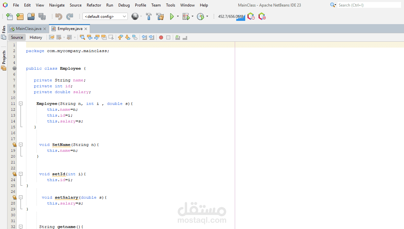Open the default config dropdown
The image size is (404, 229).
pyautogui.click(x=105, y=16)
